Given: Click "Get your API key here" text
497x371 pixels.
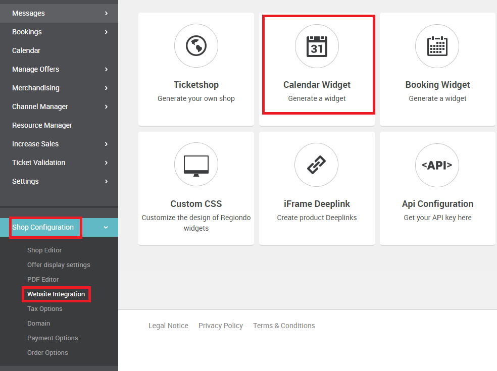Looking at the screenshot, I should pos(437,218).
